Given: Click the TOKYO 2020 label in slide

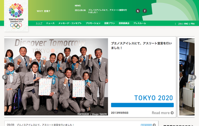Looking at the screenshot, I should click(154, 98).
